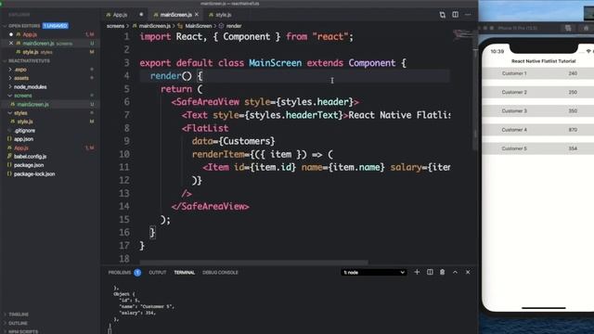
Task: Place cursor on 'MainScreen' class name in code
Action: tap(275, 62)
